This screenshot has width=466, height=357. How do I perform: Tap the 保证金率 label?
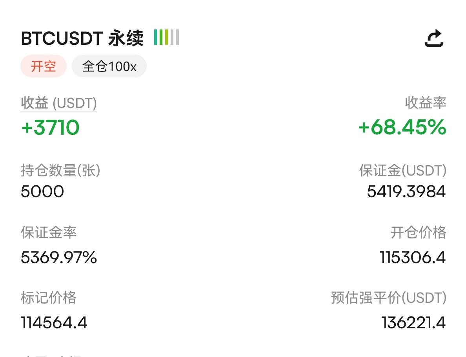coord(48,233)
